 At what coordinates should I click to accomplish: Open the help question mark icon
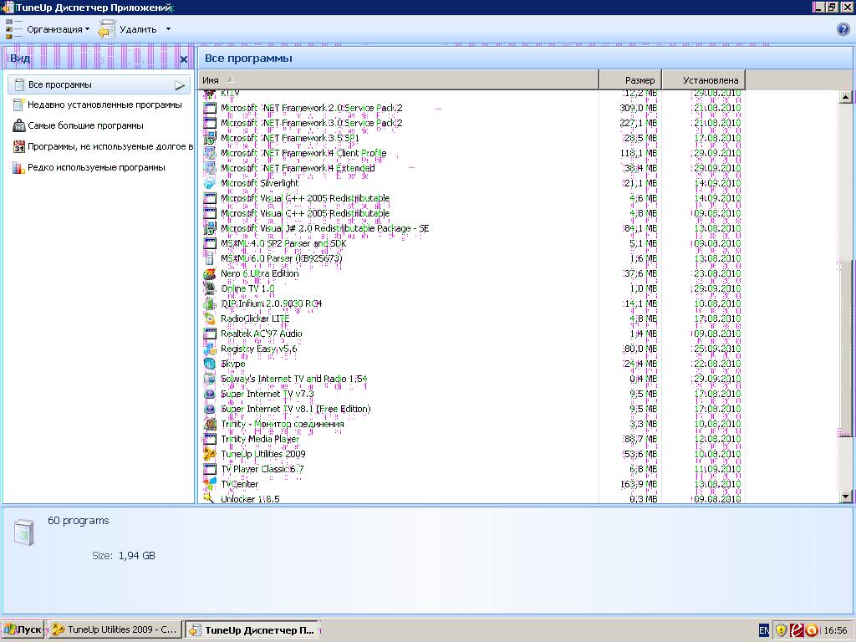tap(843, 29)
